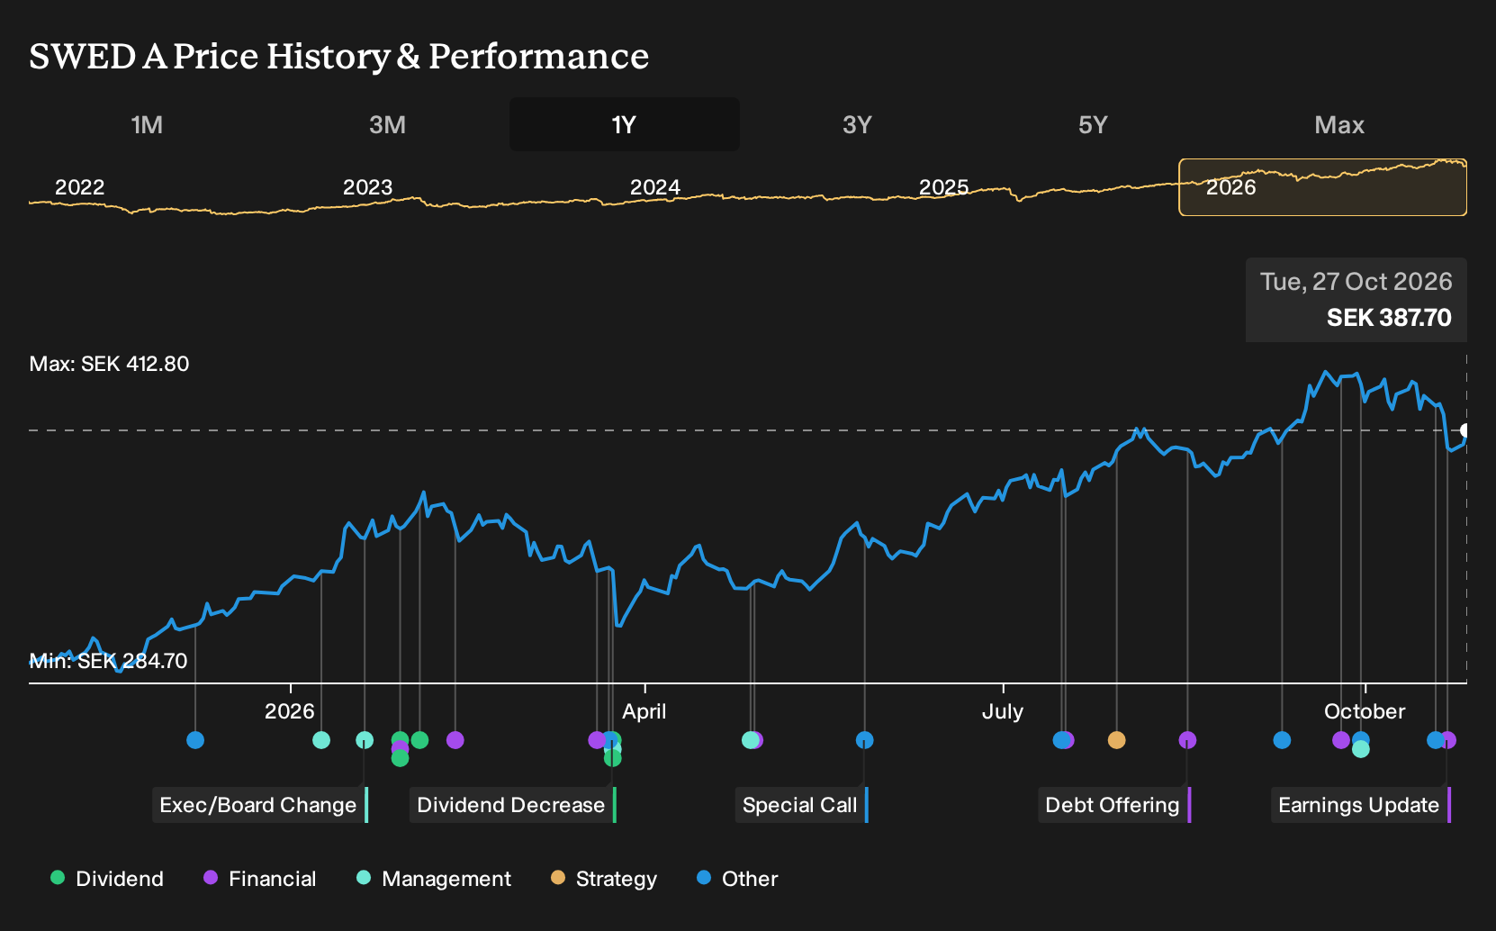Click the 'July' axis label
This screenshot has height=931, width=1496.
coord(1003,711)
